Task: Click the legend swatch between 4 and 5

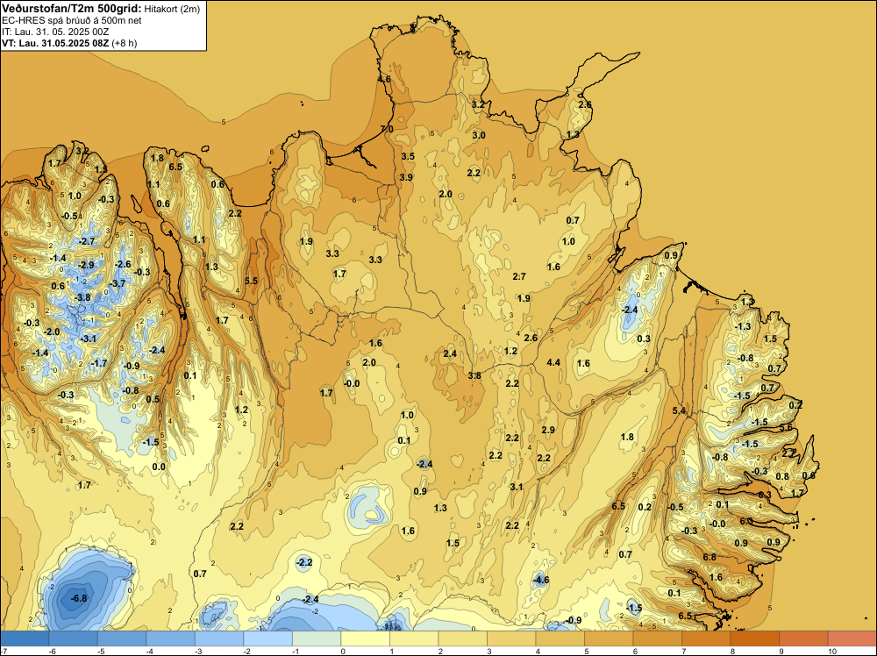Action: (560, 638)
